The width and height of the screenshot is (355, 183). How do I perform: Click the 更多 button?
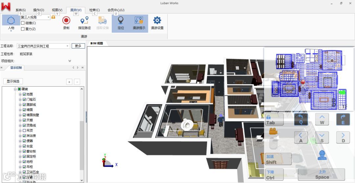pyautogui.click(x=78, y=46)
